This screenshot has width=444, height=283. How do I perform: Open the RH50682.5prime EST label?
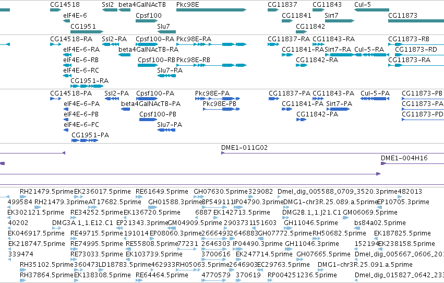click(x=339, y=233)
